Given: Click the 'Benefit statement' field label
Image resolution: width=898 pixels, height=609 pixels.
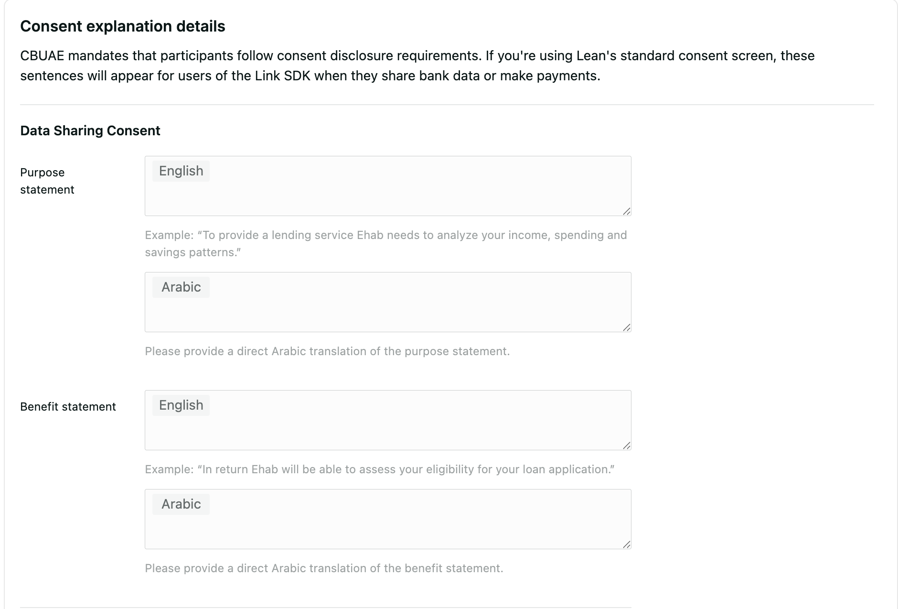Looking at the screenshot, I should click(x=68, y=407).
